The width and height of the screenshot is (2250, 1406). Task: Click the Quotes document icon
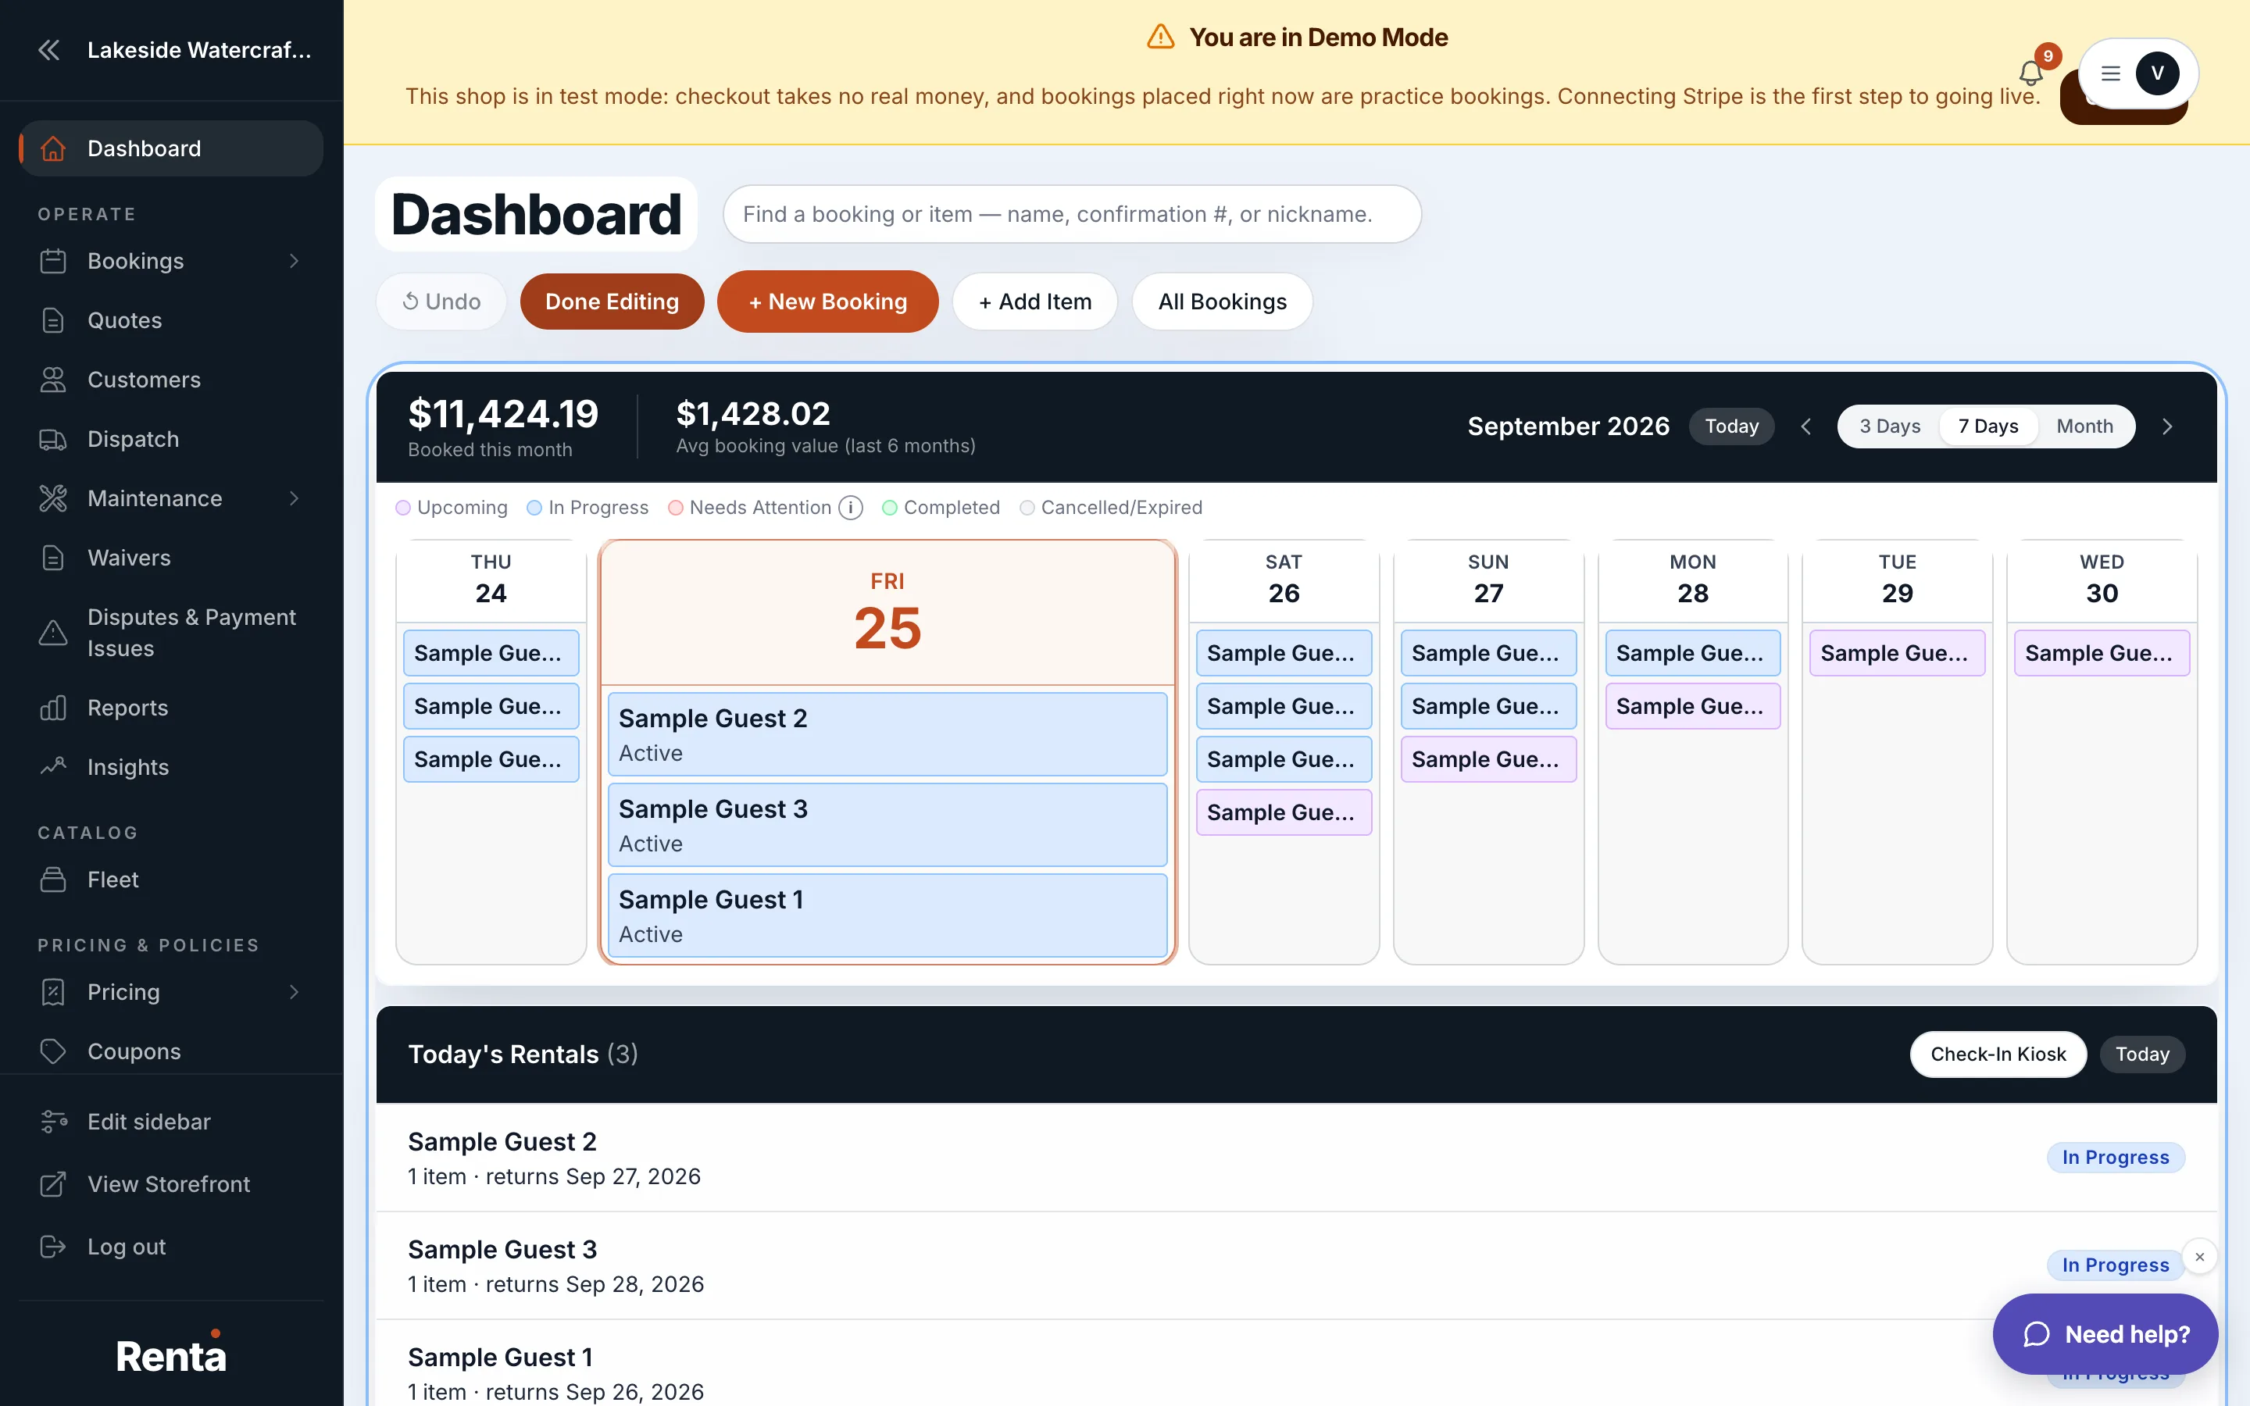pyautogui.click(x=53, y=320)
